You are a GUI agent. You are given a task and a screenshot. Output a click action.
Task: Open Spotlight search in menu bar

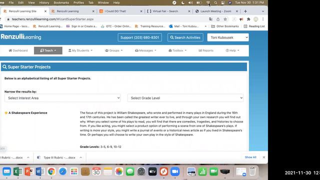coord(215,2)
